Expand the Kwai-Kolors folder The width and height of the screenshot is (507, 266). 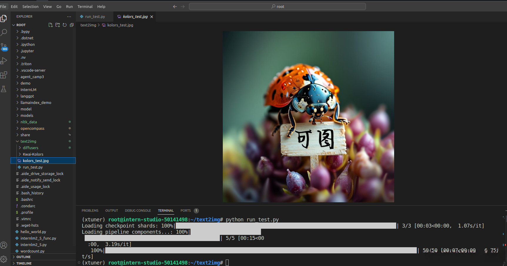click(x=43, y=154)
